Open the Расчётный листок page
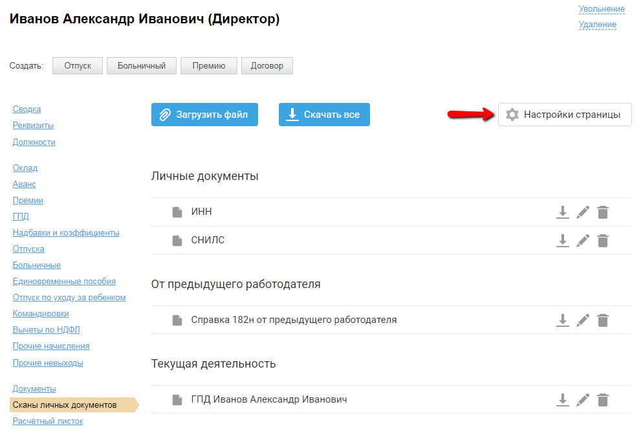Viewport: 643px width, 433px height. coord(48,421)
